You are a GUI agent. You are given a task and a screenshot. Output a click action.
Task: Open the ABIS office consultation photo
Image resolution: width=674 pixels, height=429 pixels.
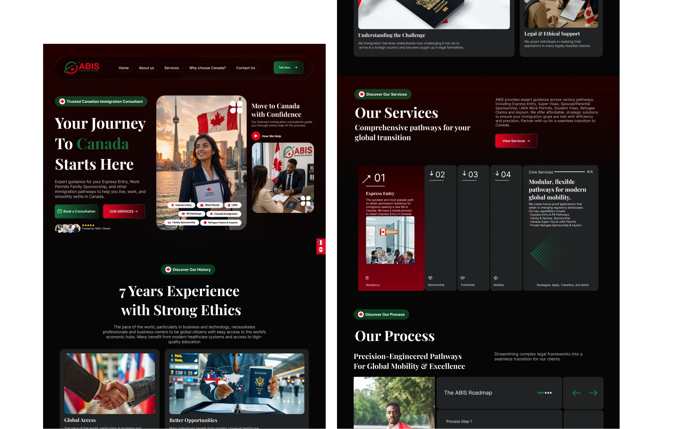(x=283, y=178)
